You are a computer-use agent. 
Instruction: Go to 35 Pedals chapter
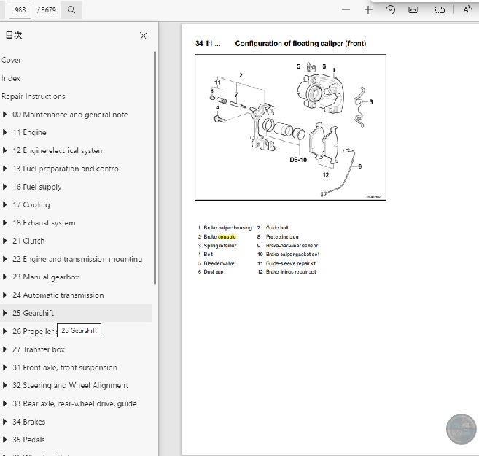28,440
